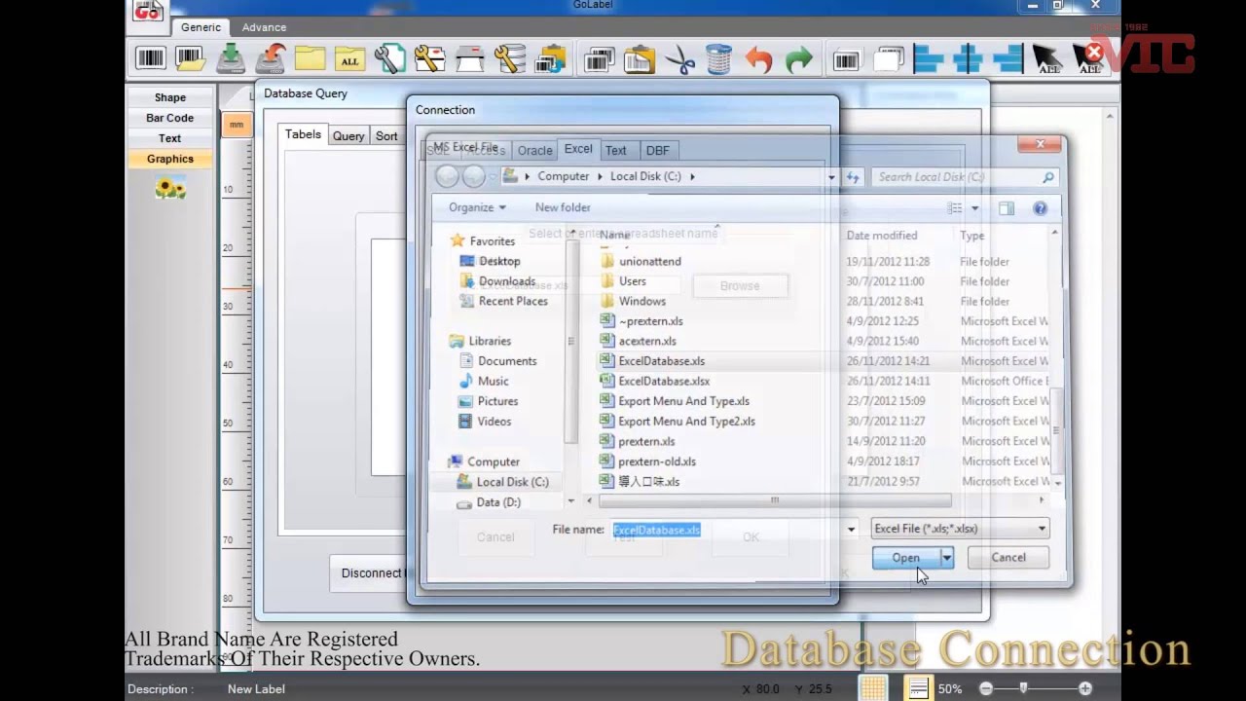Viewport: 1246px width, 701px height.
Task: Click the align right icon
Action: coord(1007,59)
